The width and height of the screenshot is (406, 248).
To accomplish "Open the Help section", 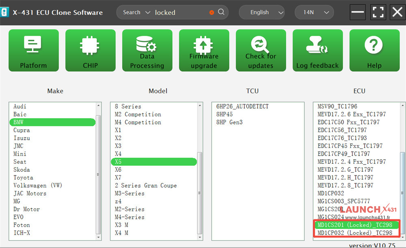I will coord(374,50).
